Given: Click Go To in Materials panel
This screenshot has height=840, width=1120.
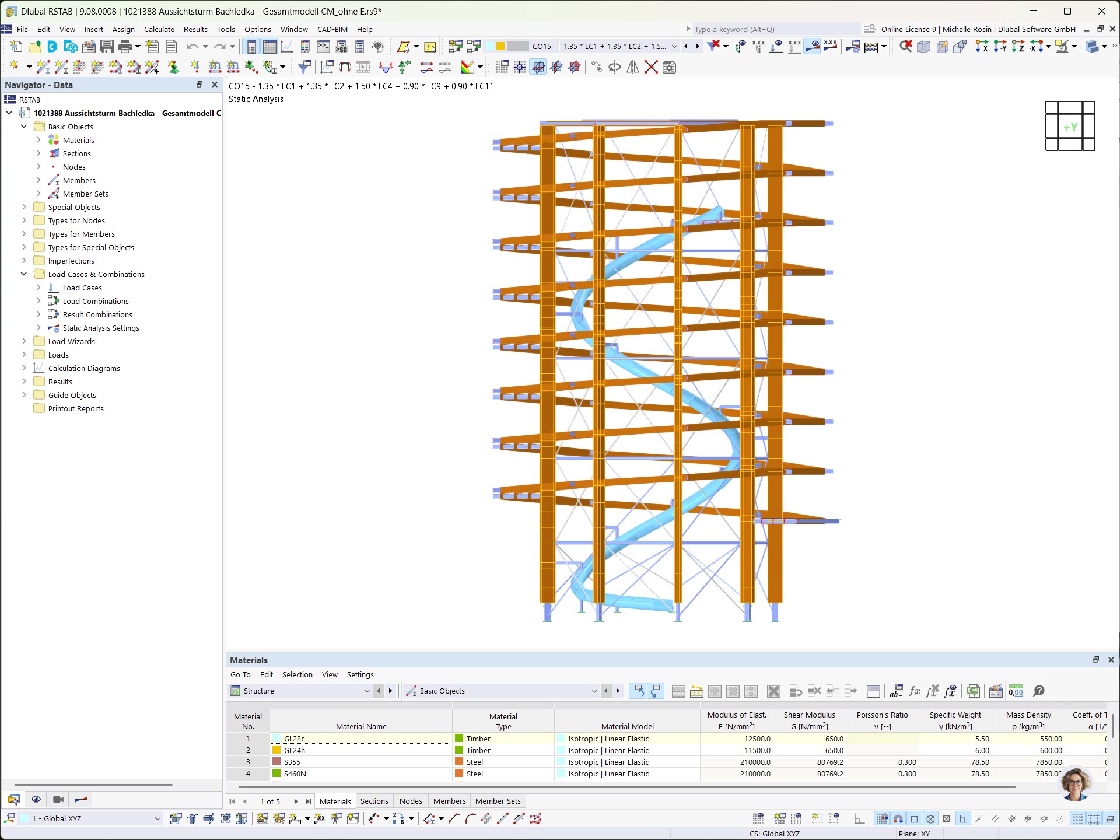Looking at the screenshot, I should (x=240, y=674).
